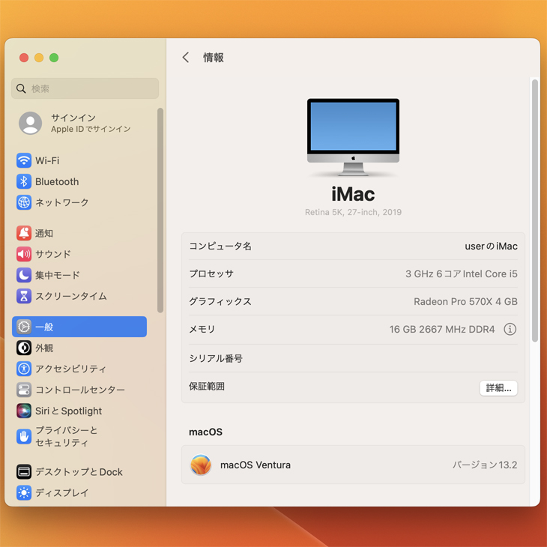Image resolution: width=547 pixels, height=547 pixels.
Task: Click the 検索 search field
Action: point(85,88)
